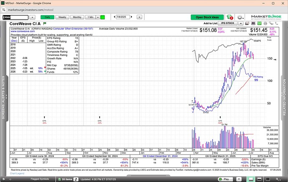Click the green 35 items list icon
The height and width of the screenshot is (182, 288).
coord(60,179)
